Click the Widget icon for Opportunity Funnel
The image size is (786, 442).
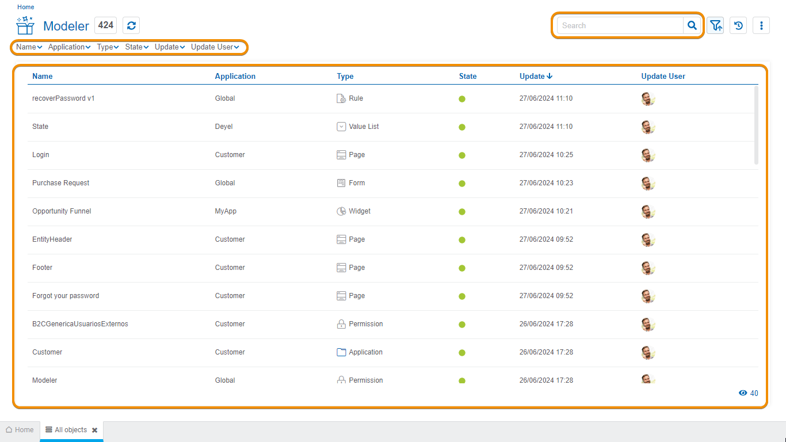341,211
